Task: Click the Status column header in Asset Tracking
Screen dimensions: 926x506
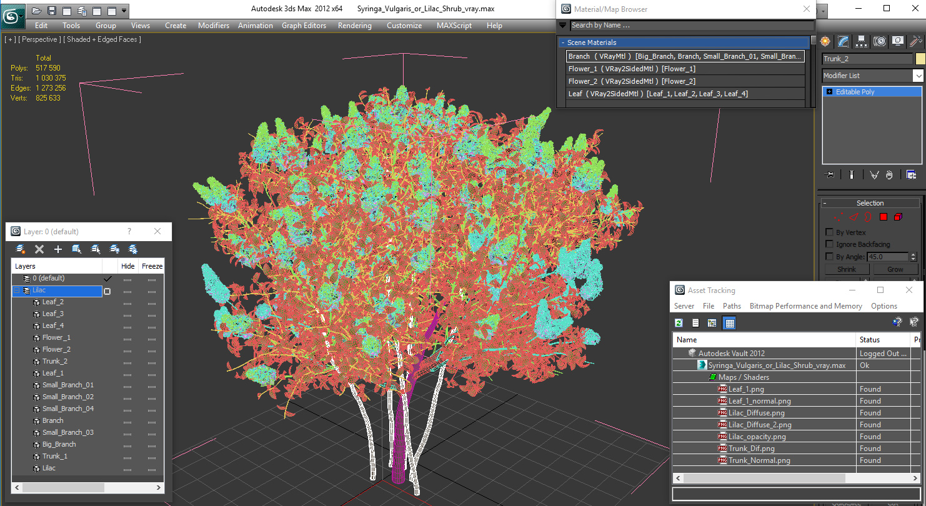Action: pyautogui.click(x=884, y=340)
